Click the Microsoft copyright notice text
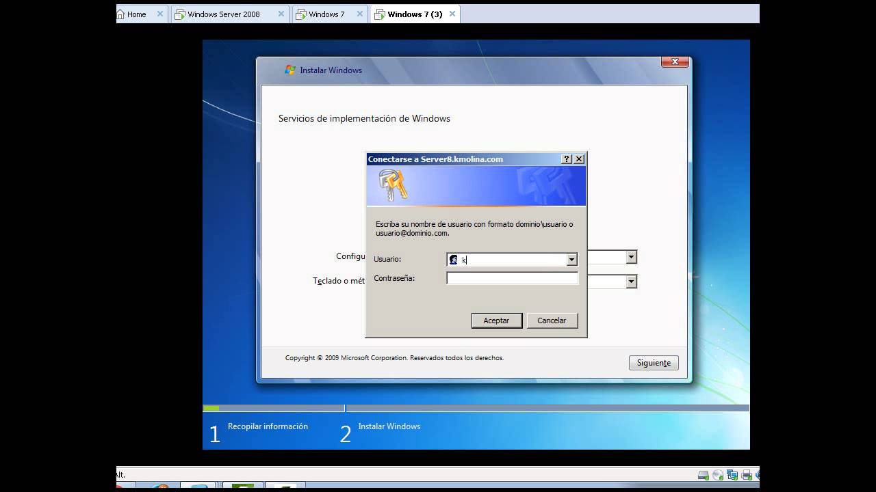The image size is (876, 492). point(394,357)
